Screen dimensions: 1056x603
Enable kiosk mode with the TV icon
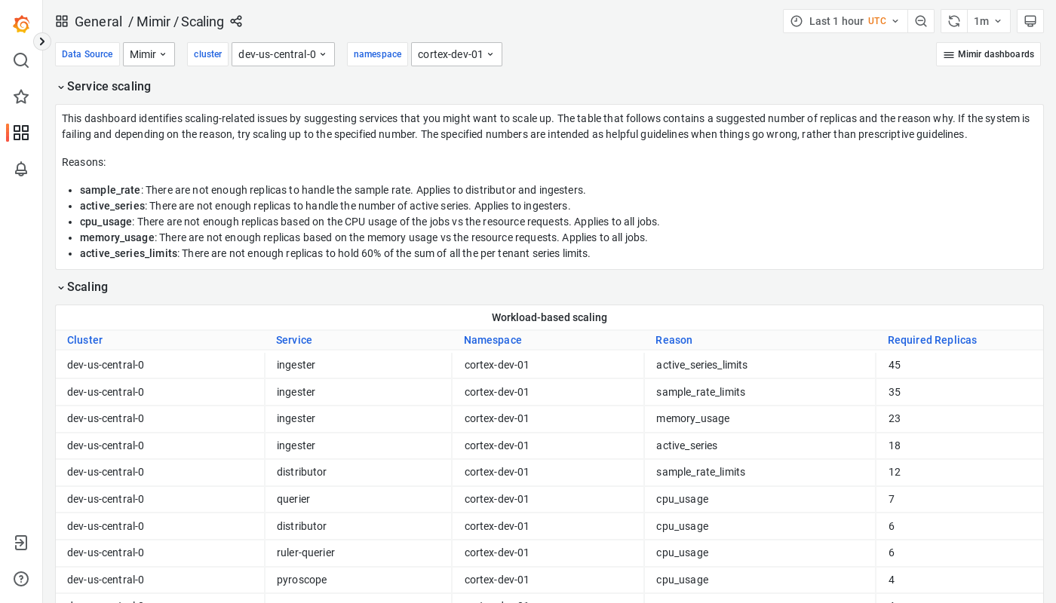click(1030, 21)
